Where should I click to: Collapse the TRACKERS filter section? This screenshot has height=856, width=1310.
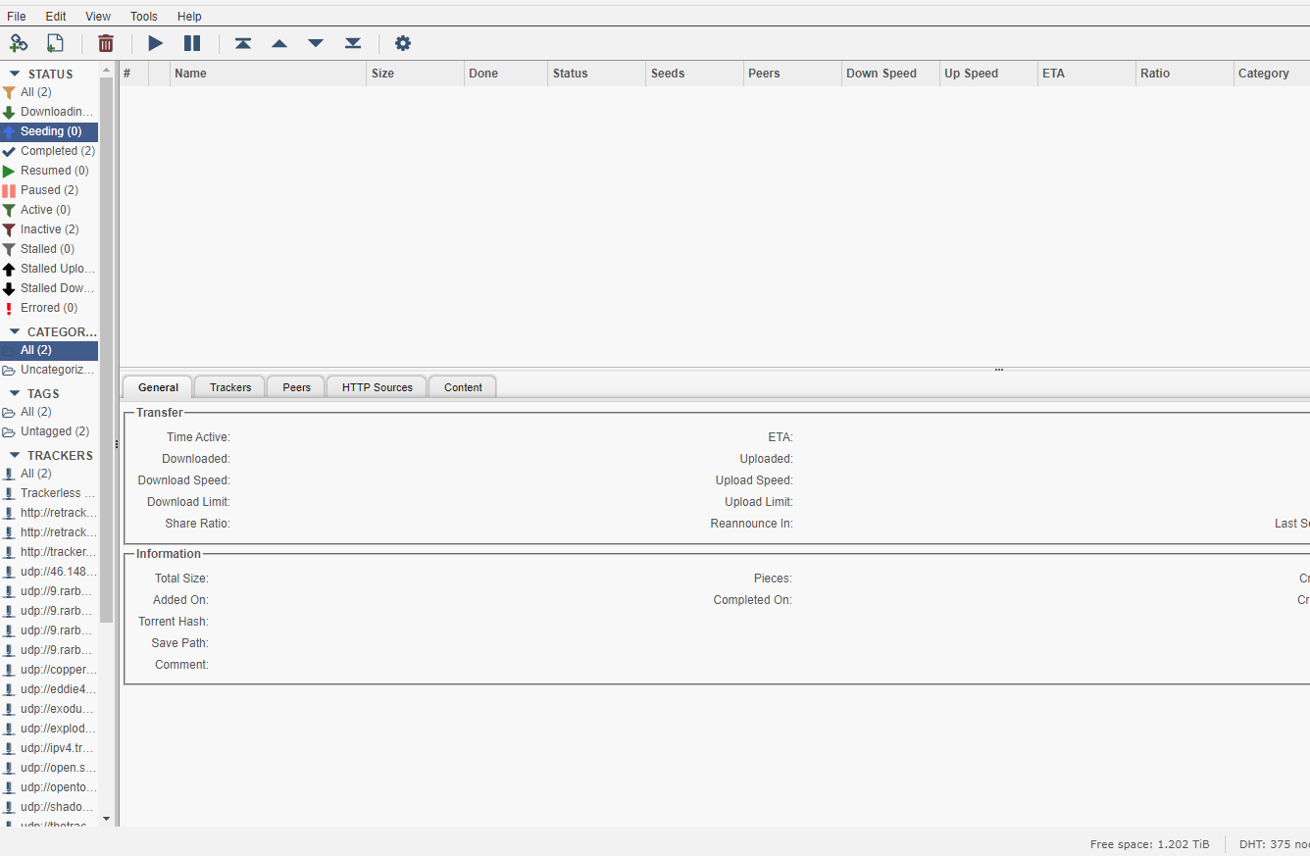point(15,455)
